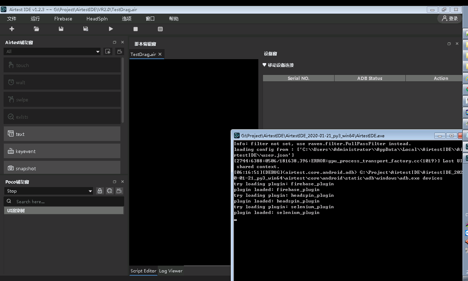
Task: Float the 脚本编辑窗 panel
Action: (x=449, y=44)
